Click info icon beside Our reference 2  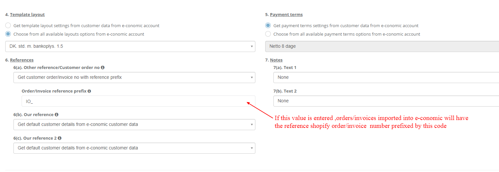pos(60,138)
